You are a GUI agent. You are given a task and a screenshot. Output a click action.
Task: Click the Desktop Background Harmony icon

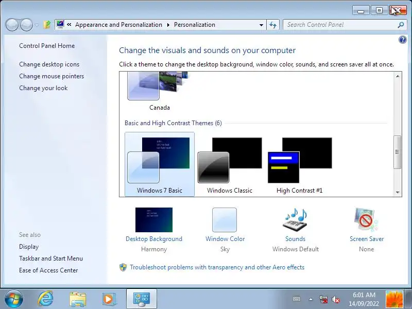pos(154,220)
